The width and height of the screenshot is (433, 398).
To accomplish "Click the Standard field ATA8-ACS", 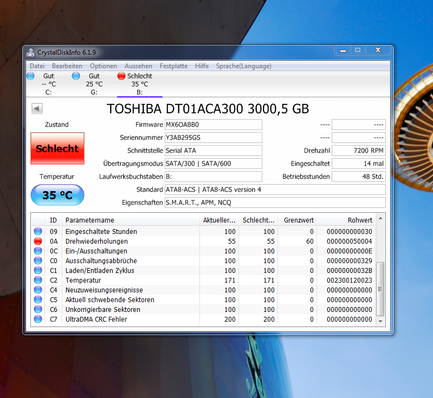I will (275, 190).
